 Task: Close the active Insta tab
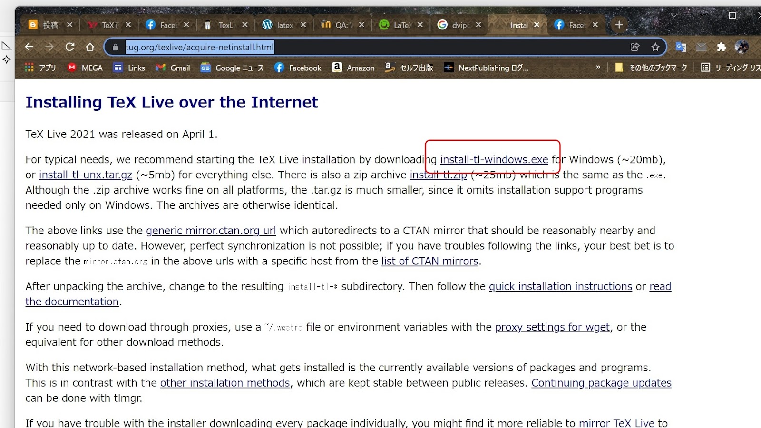tap(537, 25)
